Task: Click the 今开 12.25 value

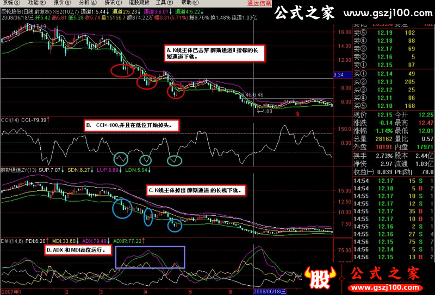Action: pos(426,114)
